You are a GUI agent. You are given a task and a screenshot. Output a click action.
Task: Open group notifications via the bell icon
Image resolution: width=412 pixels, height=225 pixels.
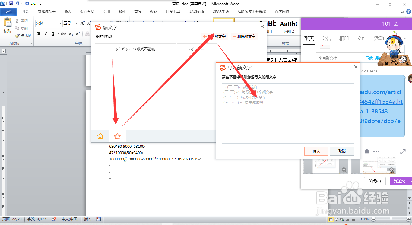[x=367, y=151]
